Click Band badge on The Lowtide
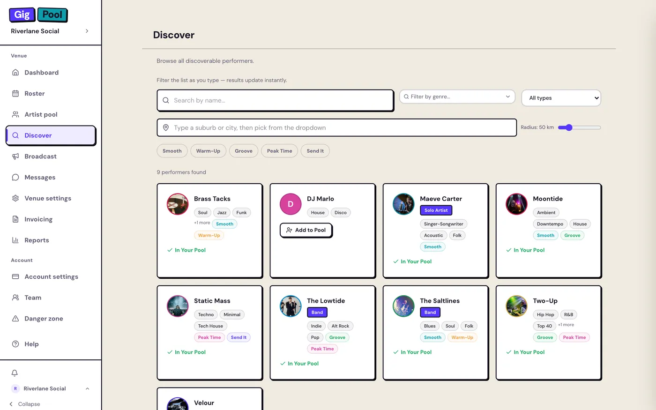 pos(317,313)
